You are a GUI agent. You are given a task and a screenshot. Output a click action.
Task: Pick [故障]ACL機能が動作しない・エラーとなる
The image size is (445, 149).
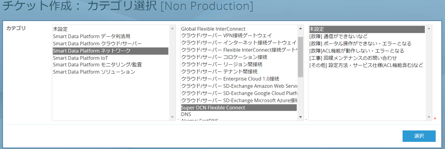point(356,51)
